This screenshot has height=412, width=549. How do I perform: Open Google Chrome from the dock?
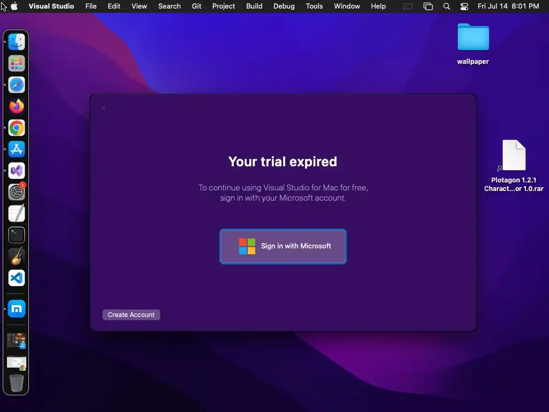[x=17, y=128]
